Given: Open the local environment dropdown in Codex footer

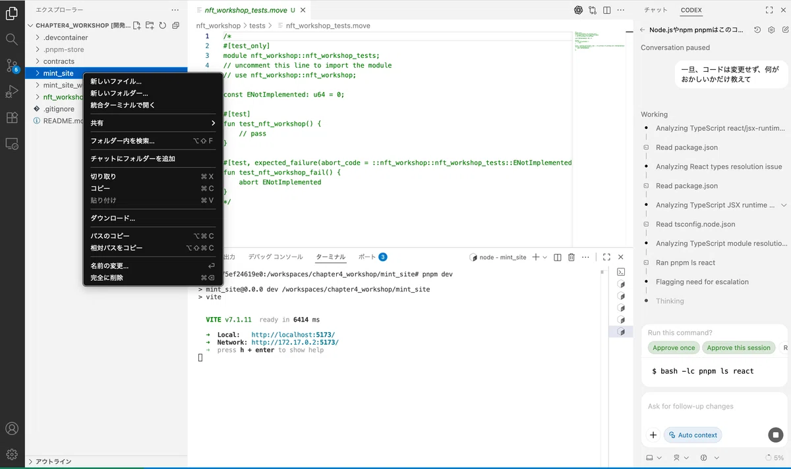Looking at the screenshot, I should (x=653, y=457).
